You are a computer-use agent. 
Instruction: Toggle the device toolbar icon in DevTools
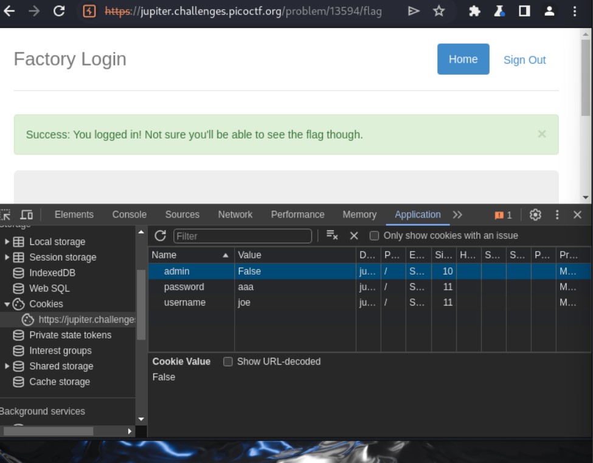click(x=26, y=214)
